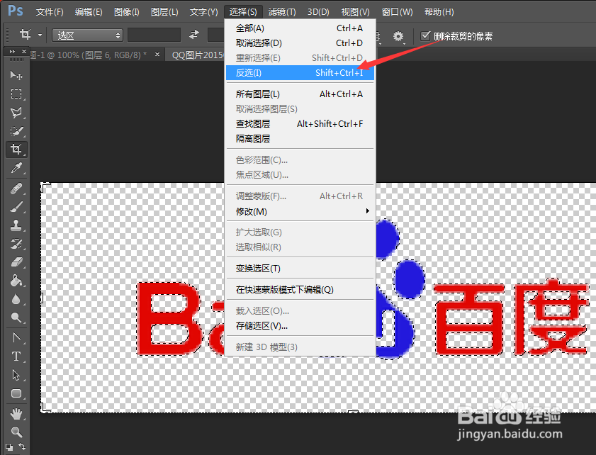Expand the toolbox panel double arrows

[x=12, y=51]
